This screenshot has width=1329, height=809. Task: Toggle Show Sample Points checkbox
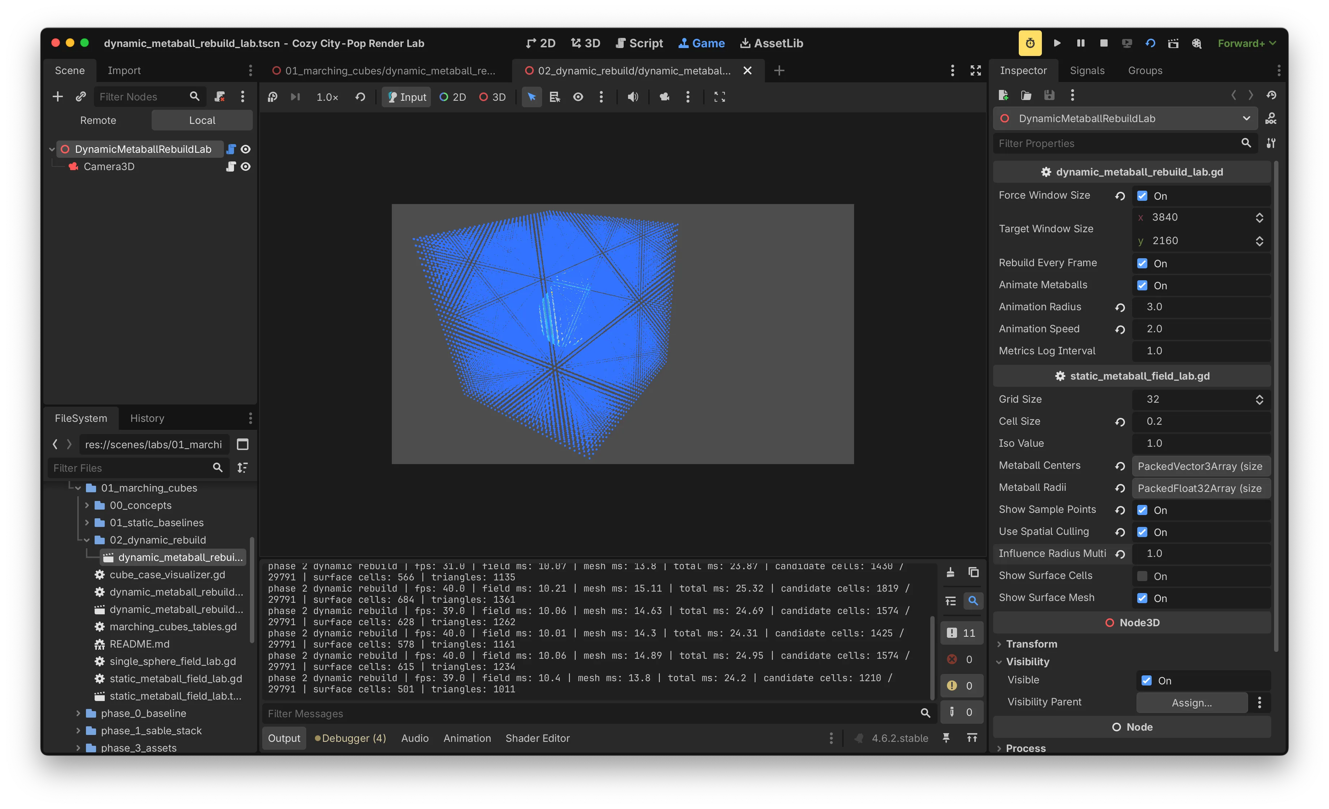pos(1142,510)
